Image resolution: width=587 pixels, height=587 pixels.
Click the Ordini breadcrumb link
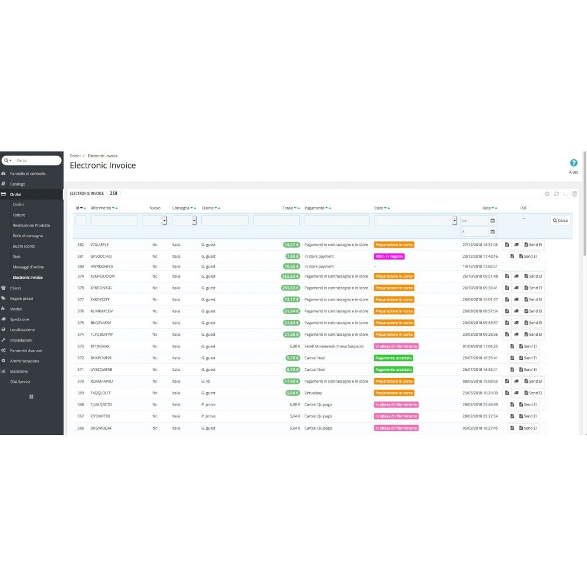tap(75, 156)
